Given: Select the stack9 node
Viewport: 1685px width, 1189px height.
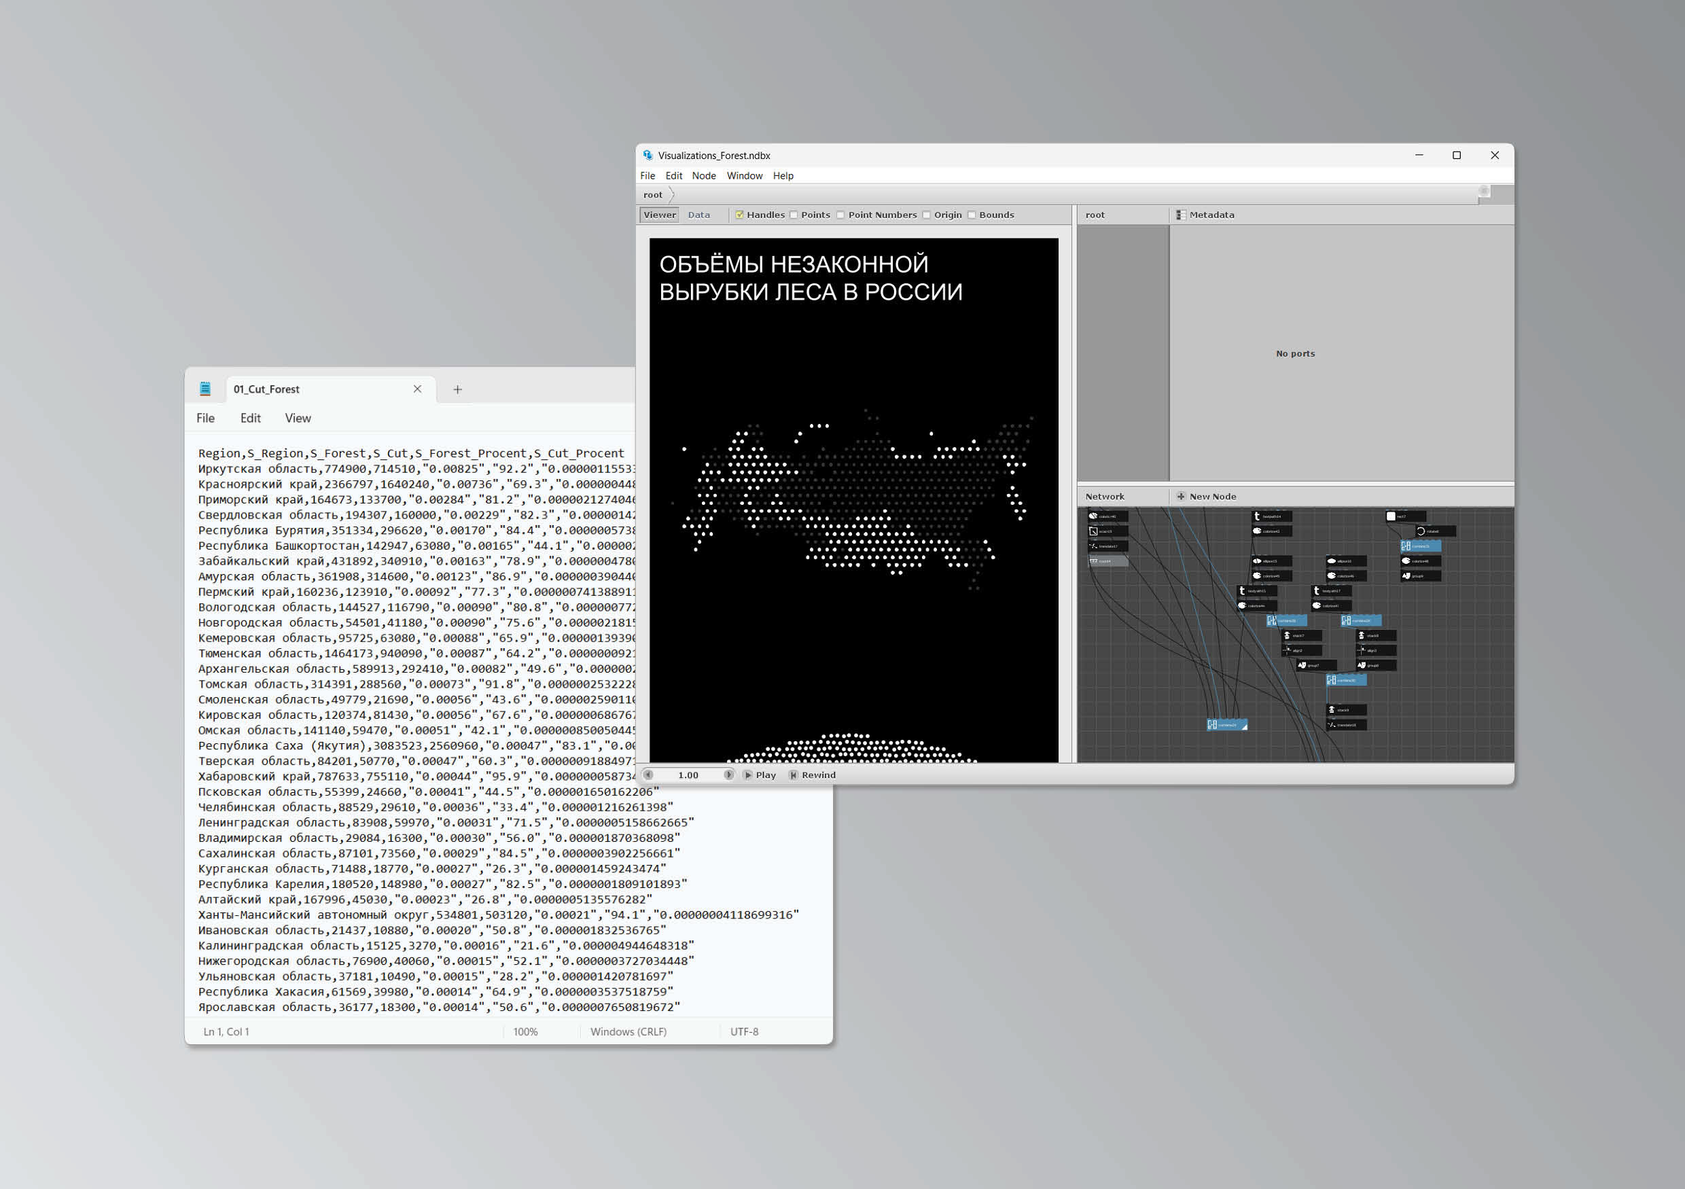Looking at the screenshot, I should (1346, 710).
